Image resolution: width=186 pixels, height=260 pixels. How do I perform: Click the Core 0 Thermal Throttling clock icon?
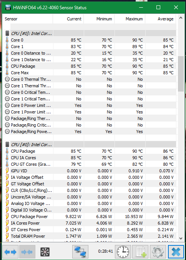click(x=7, y=79)
